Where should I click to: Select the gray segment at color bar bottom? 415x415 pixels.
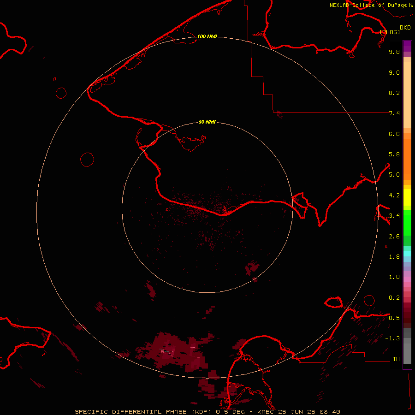407,351
